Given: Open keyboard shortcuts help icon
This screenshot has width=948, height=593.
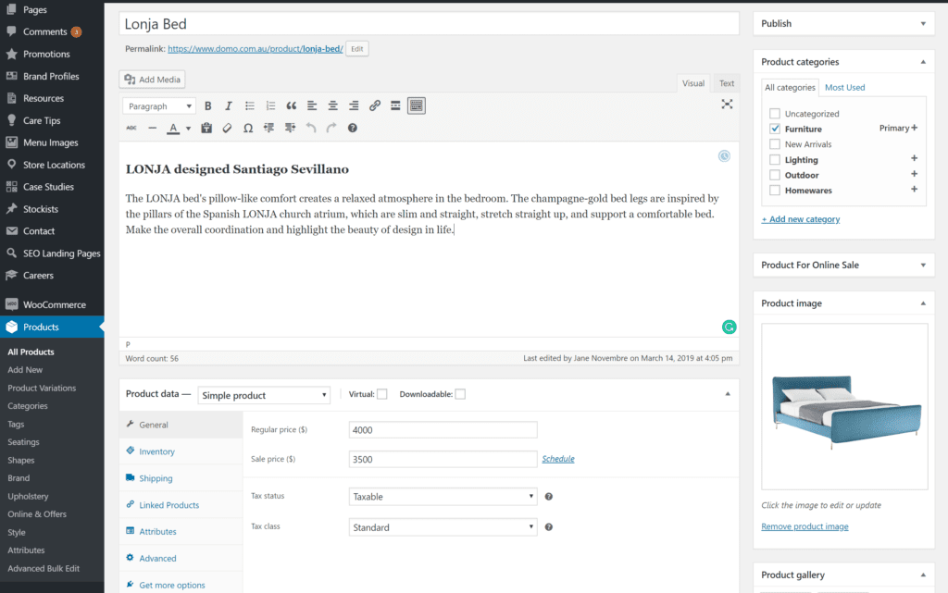Looking at the screenshot, I should coord(353,128).
